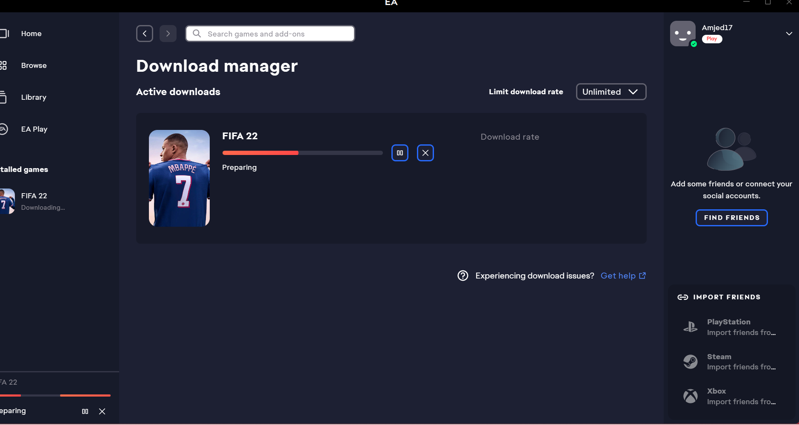
Task: Click the Preparing status text under FIFA 22
Action: click(239, 167)
